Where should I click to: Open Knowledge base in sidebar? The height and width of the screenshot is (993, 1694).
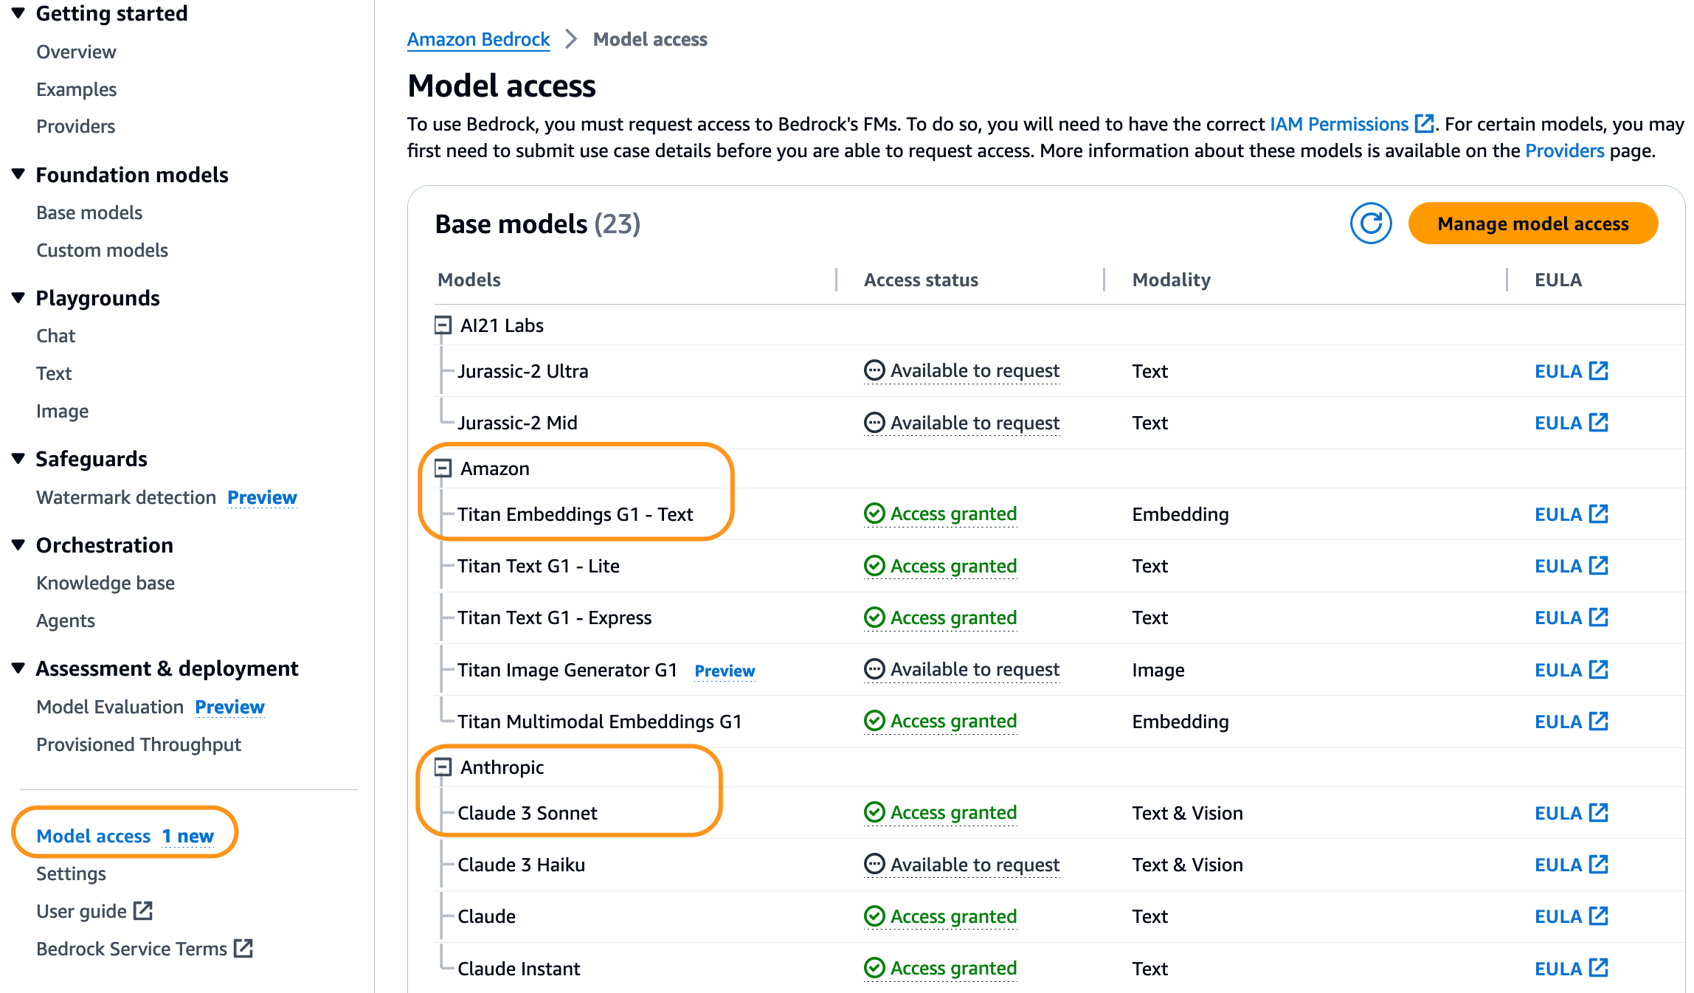(106, 583)
